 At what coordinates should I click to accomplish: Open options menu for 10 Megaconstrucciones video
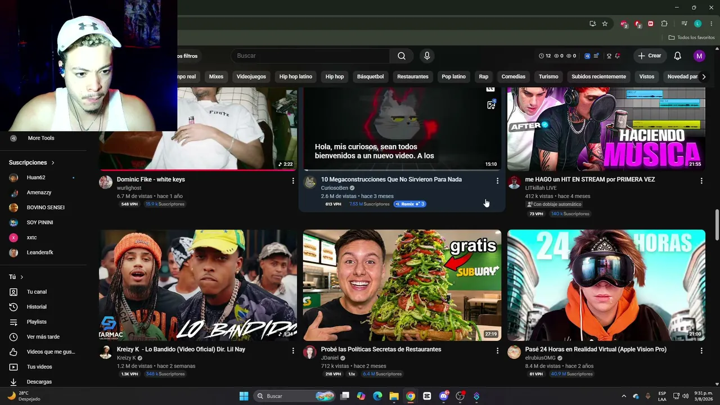point(497,181)
